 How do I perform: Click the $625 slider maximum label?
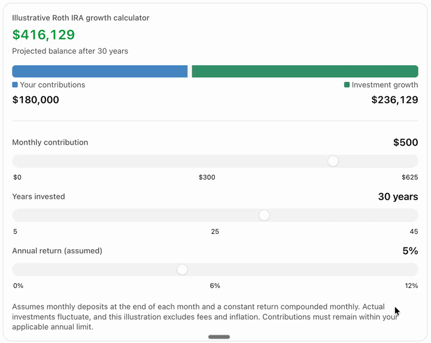(410, 177)
